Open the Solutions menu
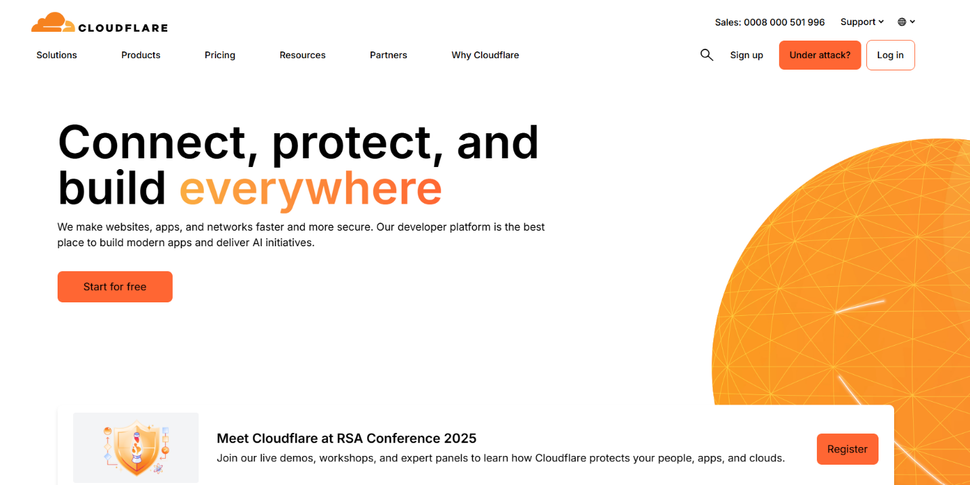This screenshot has width=970, height=485. [57, 55]
